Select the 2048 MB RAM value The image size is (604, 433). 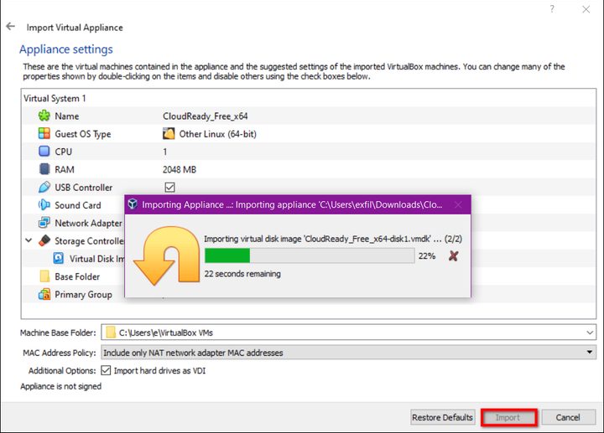click(x=180, y=169)
